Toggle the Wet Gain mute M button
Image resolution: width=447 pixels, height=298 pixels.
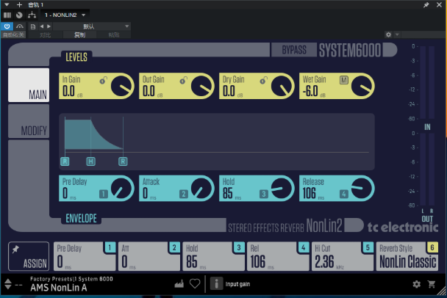pos(343,79)
